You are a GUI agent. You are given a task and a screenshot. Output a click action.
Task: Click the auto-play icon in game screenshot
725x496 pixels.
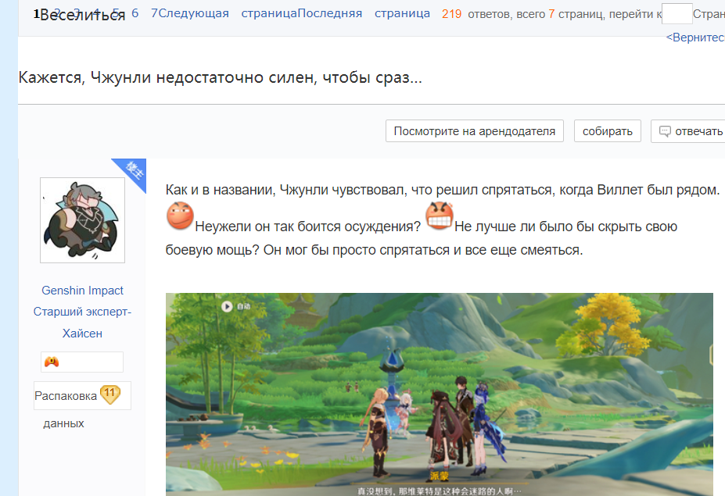coord(227,306)
